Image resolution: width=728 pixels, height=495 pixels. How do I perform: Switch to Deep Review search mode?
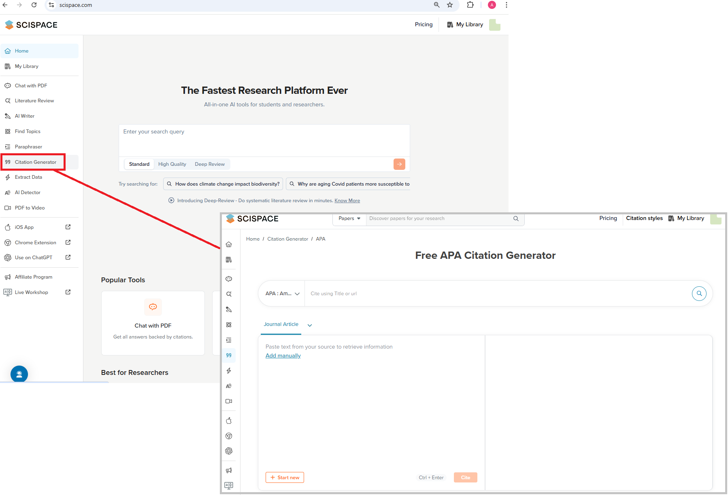210,164
